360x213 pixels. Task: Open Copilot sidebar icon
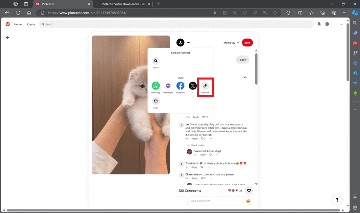(355, 13)
